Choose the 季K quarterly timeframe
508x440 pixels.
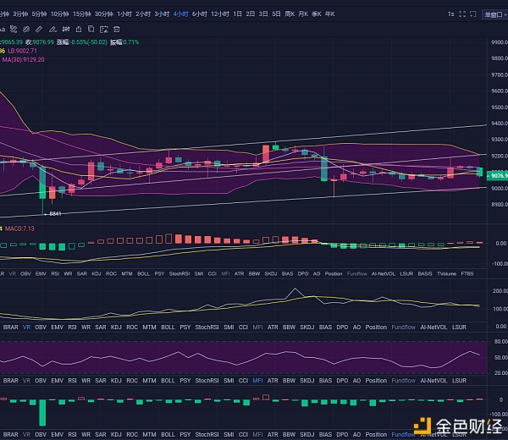(317, 14)
